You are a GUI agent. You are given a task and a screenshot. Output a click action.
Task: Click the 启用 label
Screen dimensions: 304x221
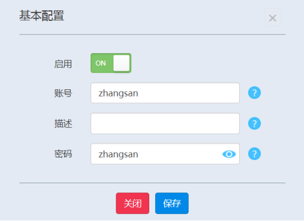[63, 64]
